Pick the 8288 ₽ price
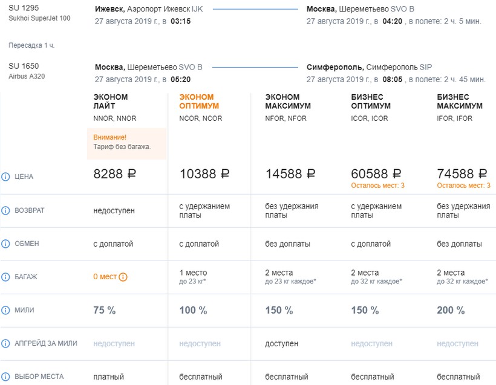Image resolution: width=496 pixels, height=385 pixels. 115,174
